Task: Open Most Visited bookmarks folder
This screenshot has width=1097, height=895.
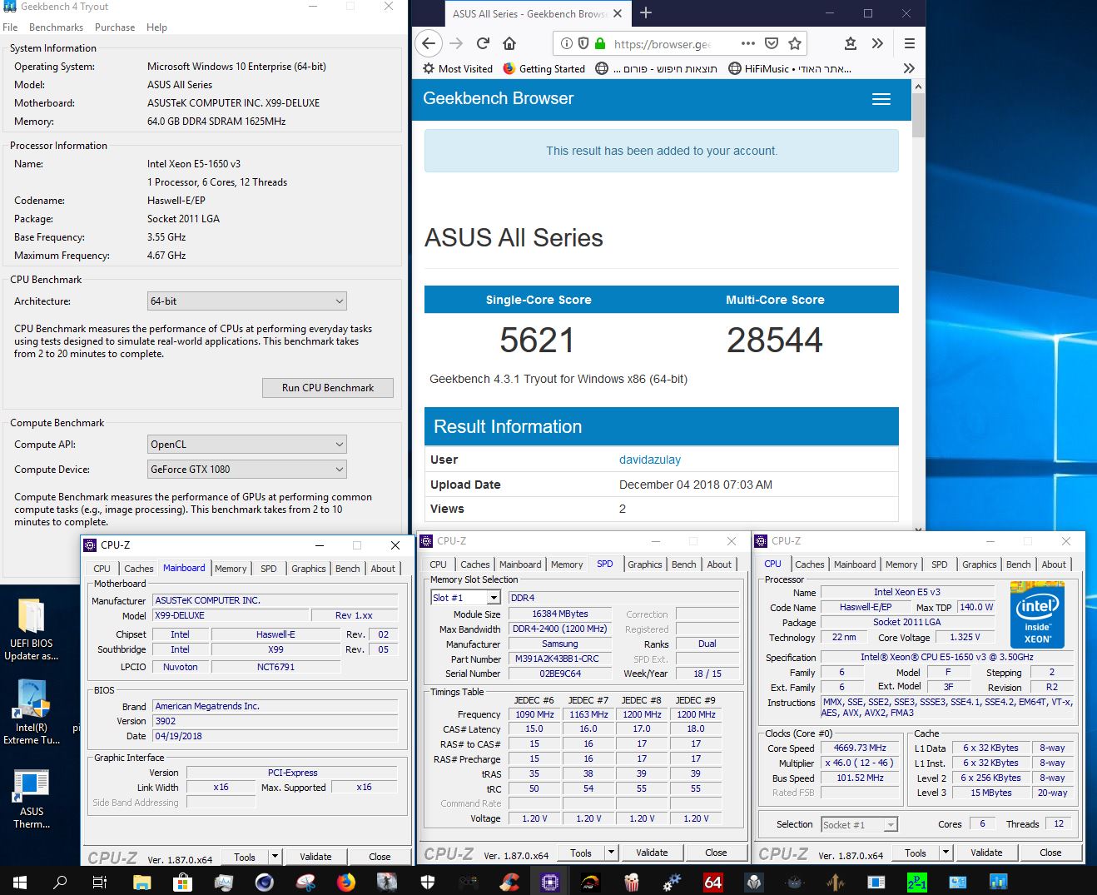Action: point(457,68)
